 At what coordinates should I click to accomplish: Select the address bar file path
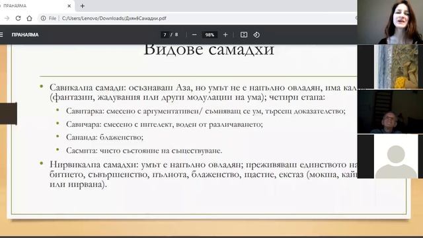[114, 18]
